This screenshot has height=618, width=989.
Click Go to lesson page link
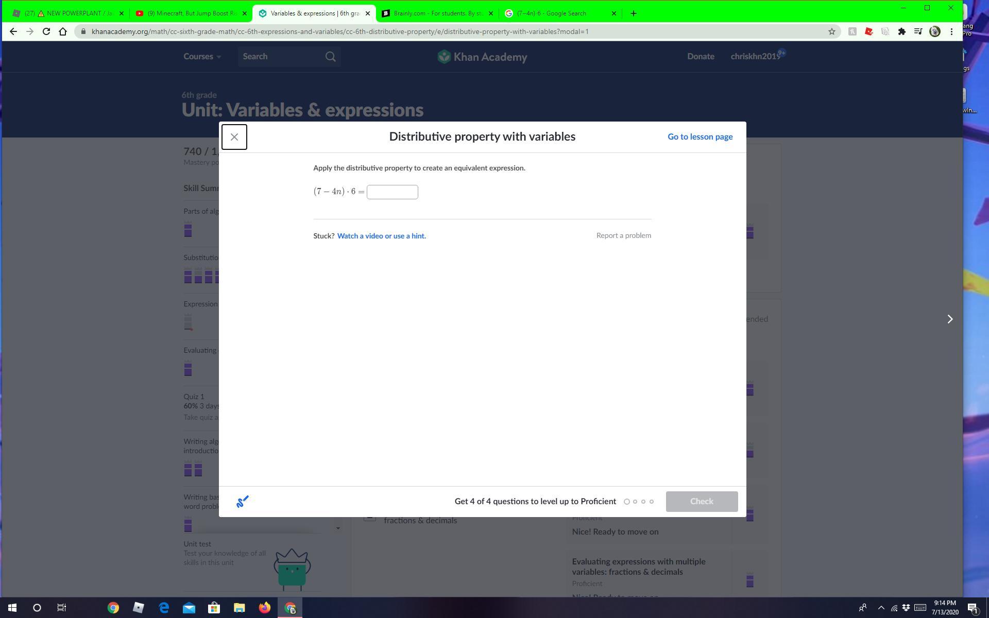[700, 136]
